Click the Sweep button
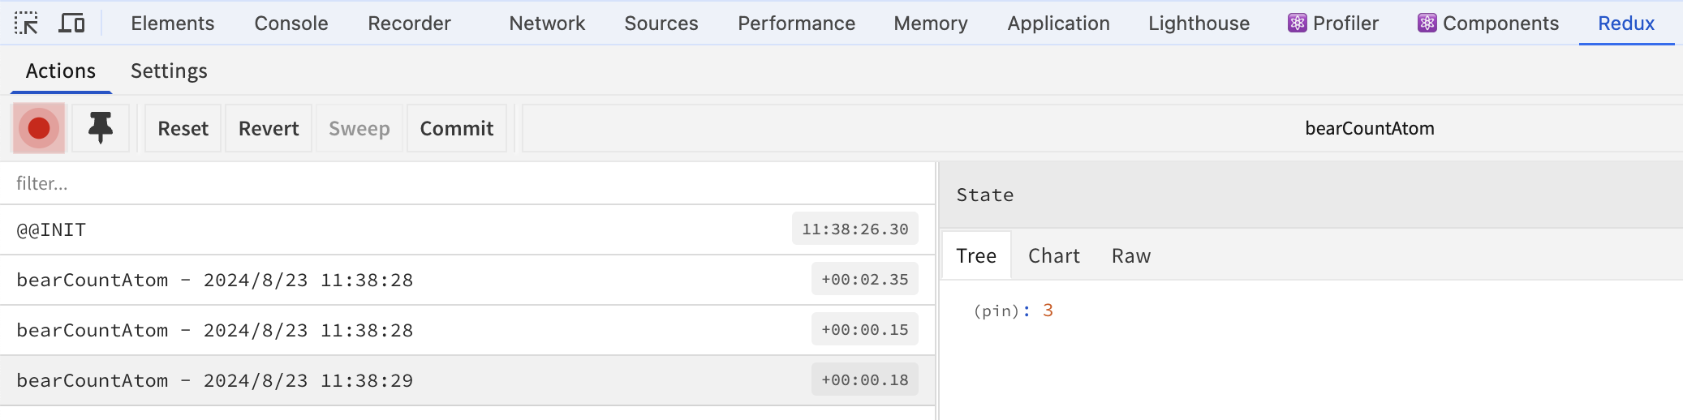This screenshot has width=1683, height=420. coord(359,128)
